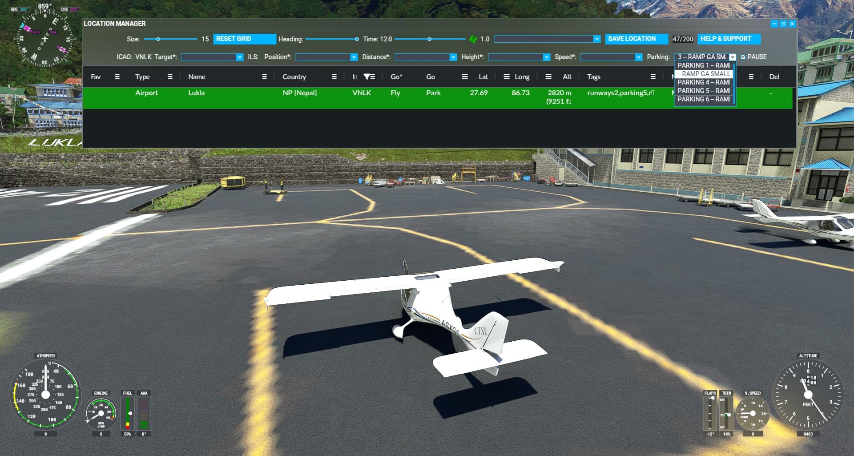This screenshot has height=456, width=854.
Task: Sort by the Type column header
Action: [x=142, y=77]
